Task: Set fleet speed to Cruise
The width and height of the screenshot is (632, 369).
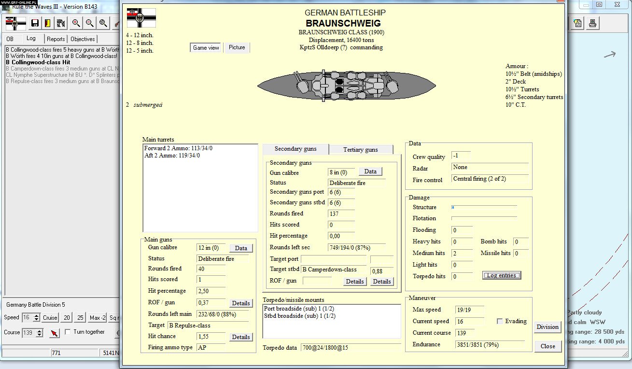Action: click(49, 317)
